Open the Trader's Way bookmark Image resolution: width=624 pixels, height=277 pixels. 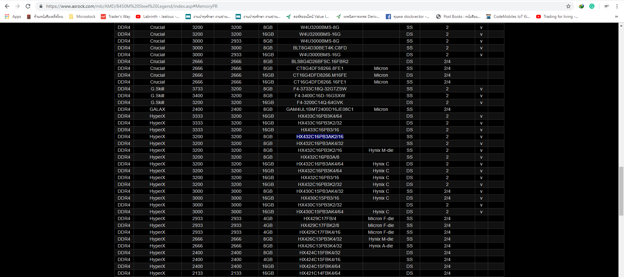pos(116,17)
